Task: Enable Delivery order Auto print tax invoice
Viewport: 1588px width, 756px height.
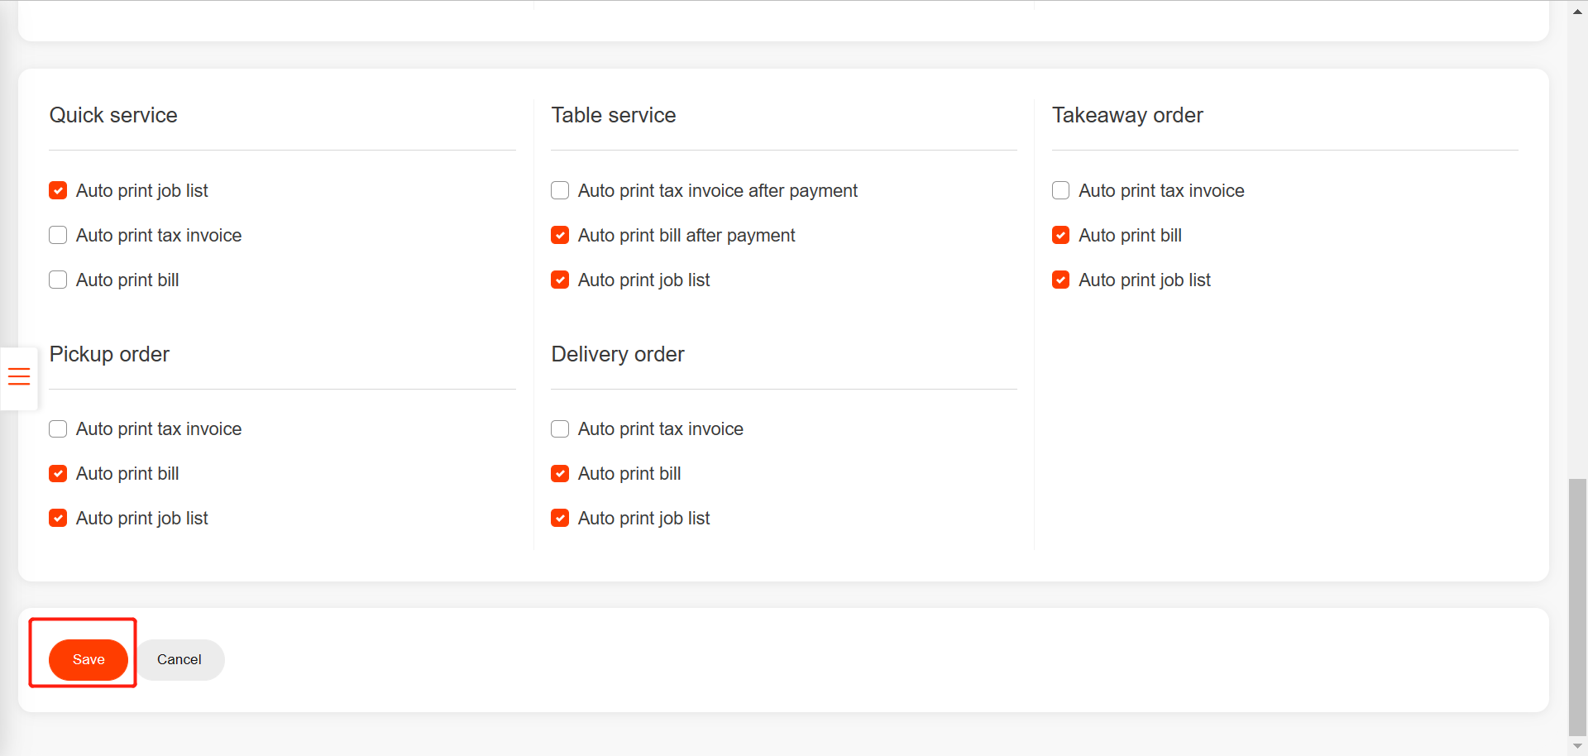Action: point(560,428)
